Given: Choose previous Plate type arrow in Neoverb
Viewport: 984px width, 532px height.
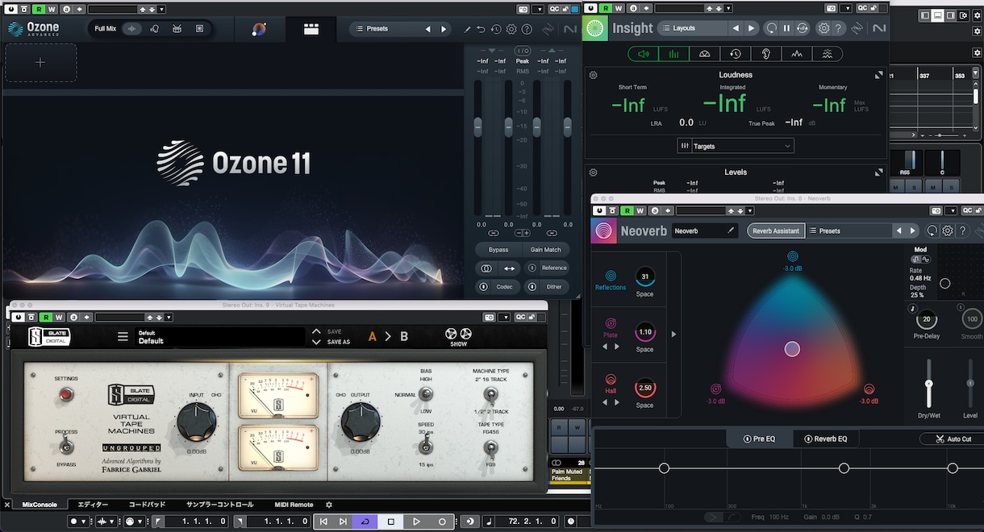Looking at the screenshot, I should [x=606, y=347].
